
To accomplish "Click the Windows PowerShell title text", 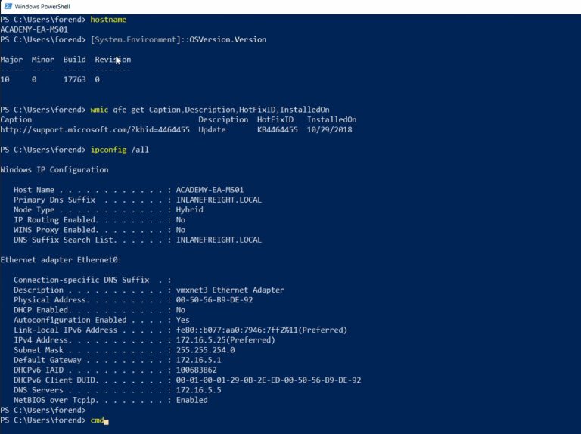I will [x=42, y=6].
